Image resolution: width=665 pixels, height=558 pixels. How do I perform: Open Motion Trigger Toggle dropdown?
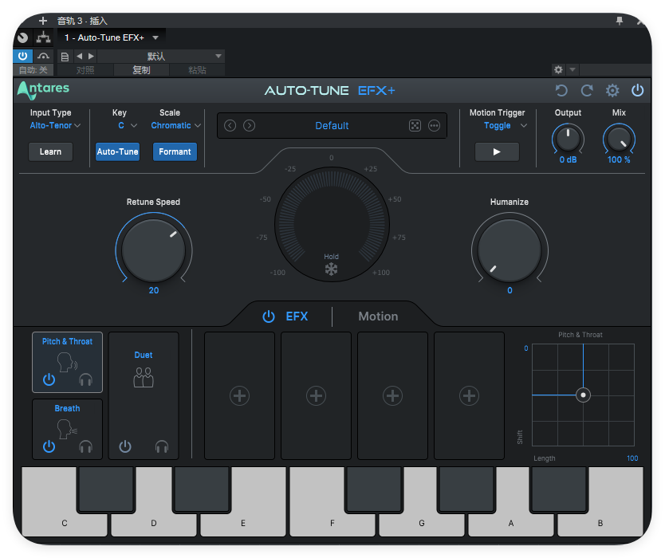506,125
